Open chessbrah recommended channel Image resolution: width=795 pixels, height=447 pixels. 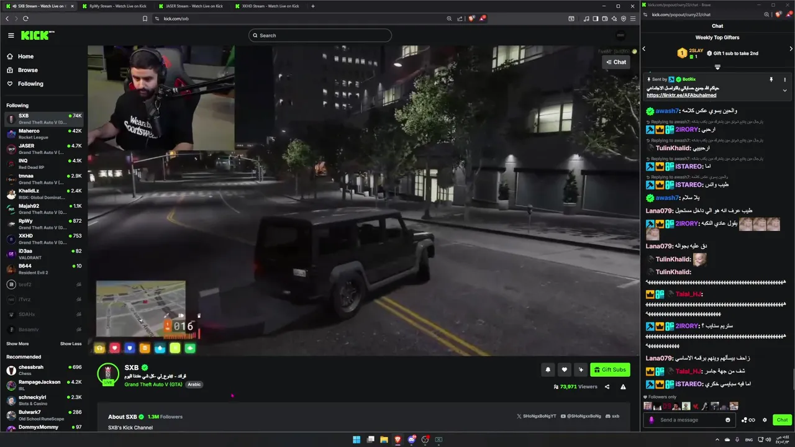pyautogui.click(x=43, y=370)
